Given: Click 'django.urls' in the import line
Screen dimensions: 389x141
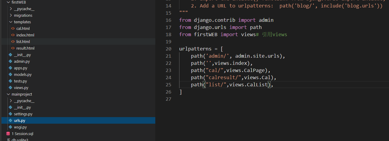Looking at the screenshot, I should (x=210, y=27).
